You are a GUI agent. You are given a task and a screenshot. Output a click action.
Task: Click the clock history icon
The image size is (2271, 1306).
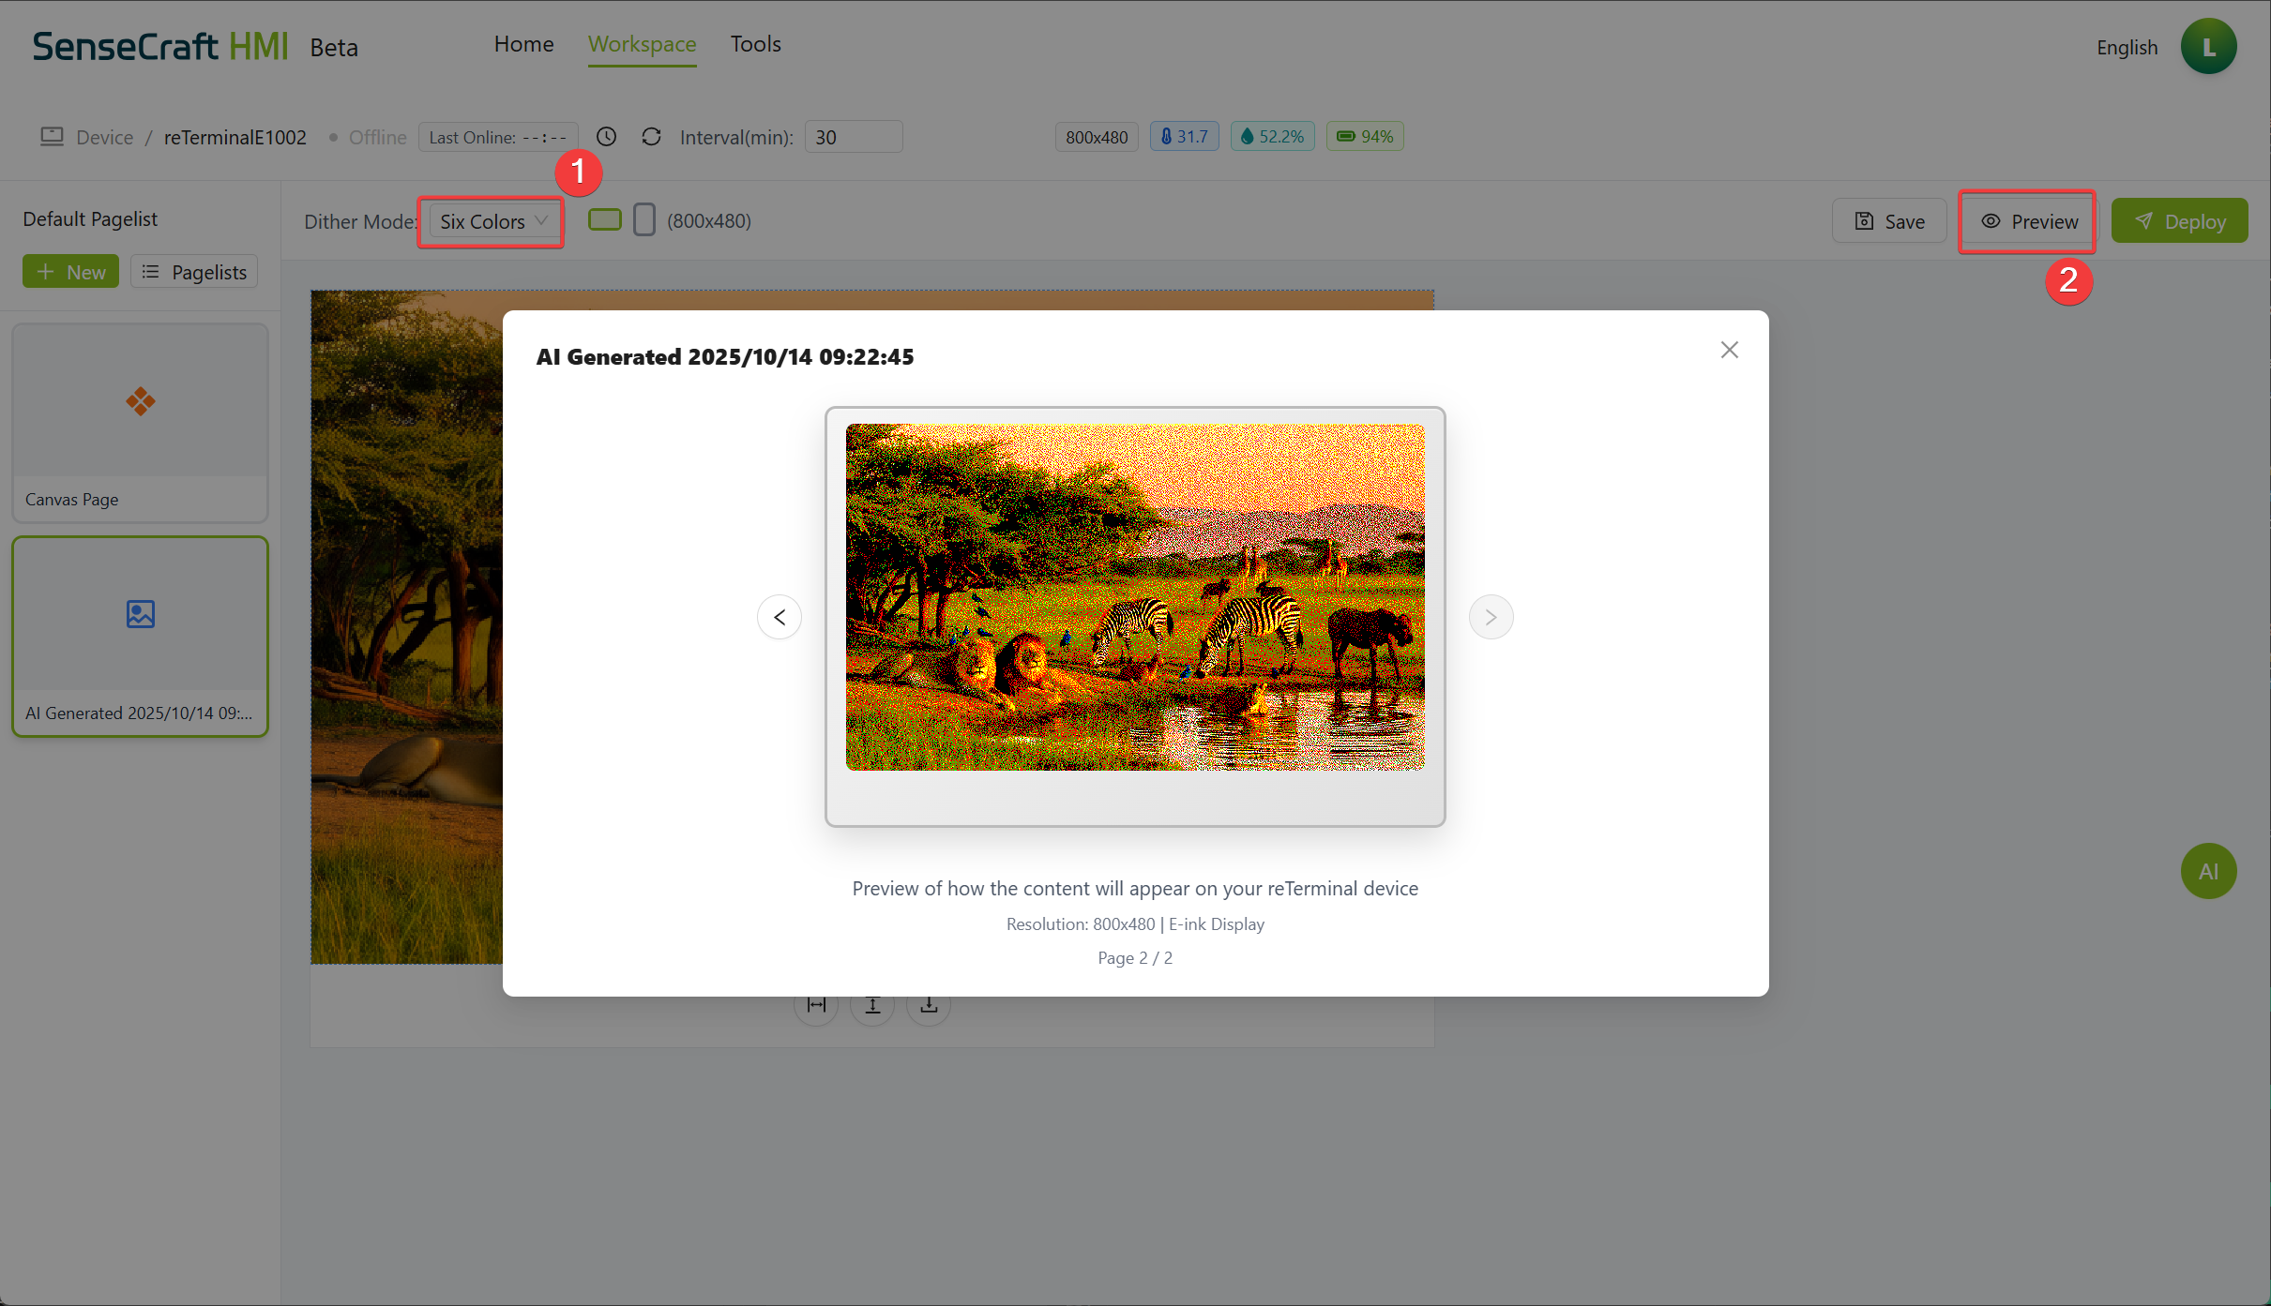[607, 137]
